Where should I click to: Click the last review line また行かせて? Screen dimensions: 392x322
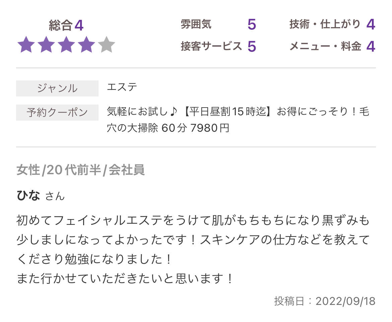click(125, 278)
